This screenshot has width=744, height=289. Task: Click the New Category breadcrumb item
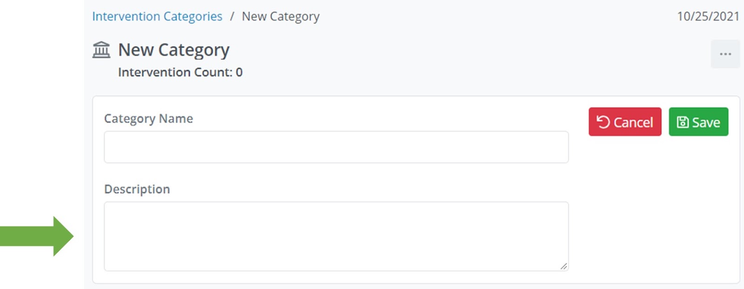pyautogui.click(x=280, y=17)
